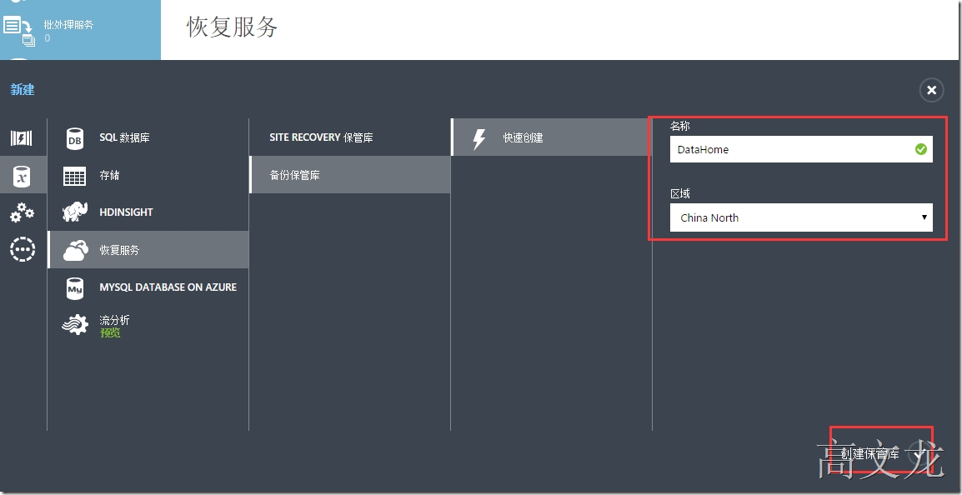The image size is (962, 495).
Task: Click the SQL database DB icon
Action: 75,138
